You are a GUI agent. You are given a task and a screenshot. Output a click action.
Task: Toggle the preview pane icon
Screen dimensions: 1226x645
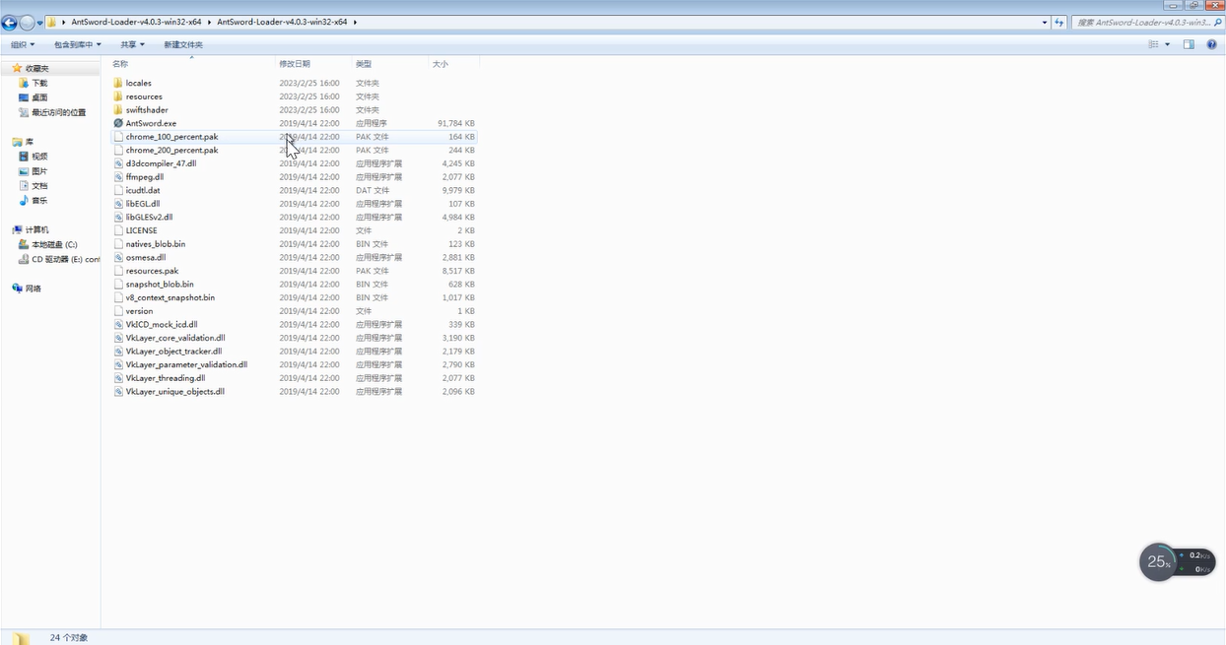1189,44
